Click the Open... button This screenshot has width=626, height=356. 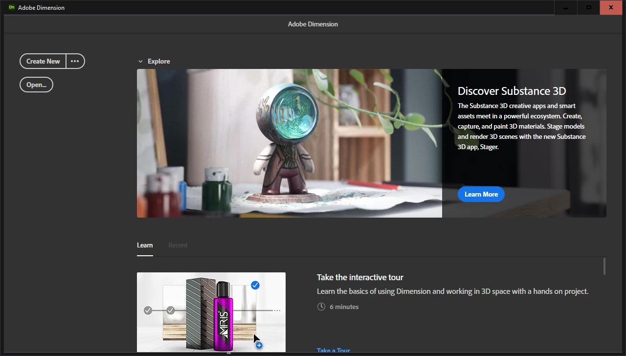pos(36,85)
